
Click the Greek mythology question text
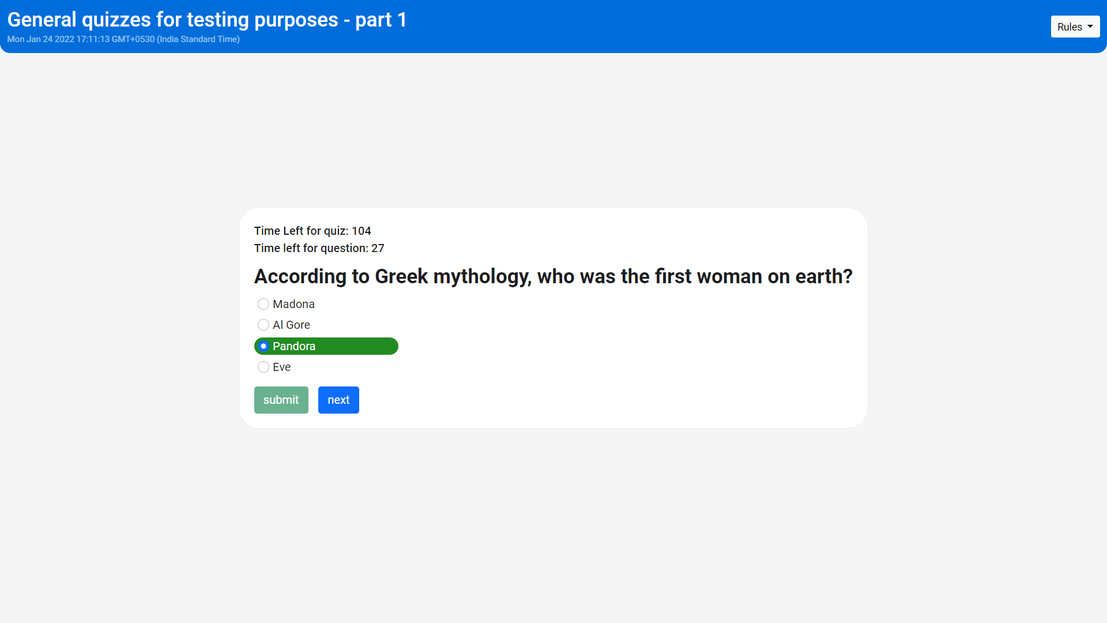[x=553, y=276]
